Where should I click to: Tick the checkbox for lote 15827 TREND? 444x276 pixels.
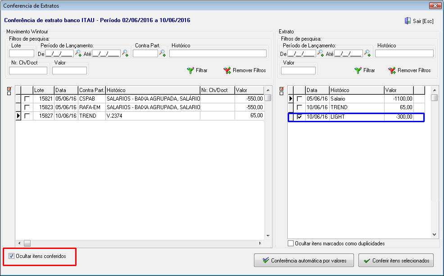point(27,116)
